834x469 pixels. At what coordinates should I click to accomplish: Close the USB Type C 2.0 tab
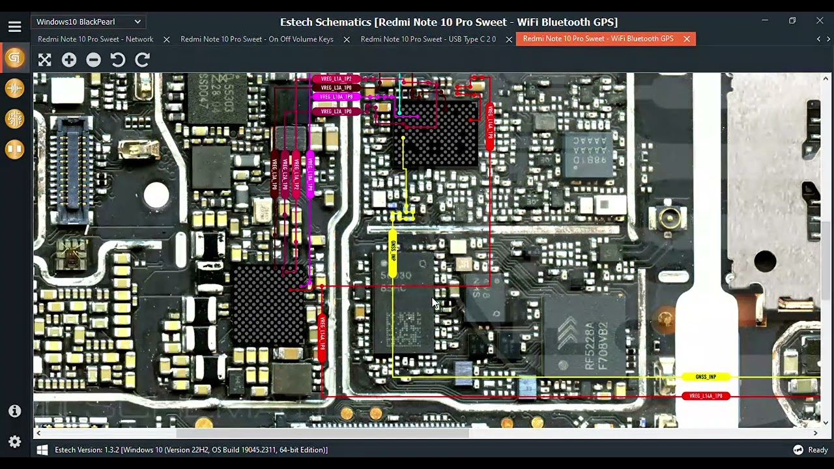click(x=509, y=40)
